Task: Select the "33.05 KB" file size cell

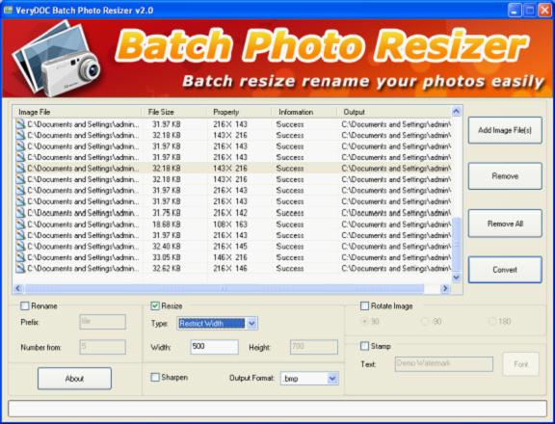Action: [x=167, y=257]
